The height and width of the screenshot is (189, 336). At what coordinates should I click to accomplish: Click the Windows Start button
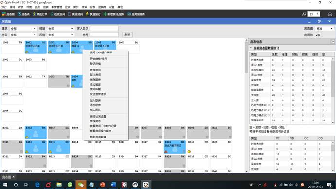click(5, 185)
